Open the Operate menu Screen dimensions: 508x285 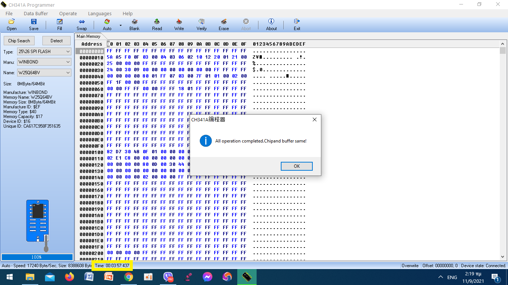pyautogui.click(x=68, y=14)
